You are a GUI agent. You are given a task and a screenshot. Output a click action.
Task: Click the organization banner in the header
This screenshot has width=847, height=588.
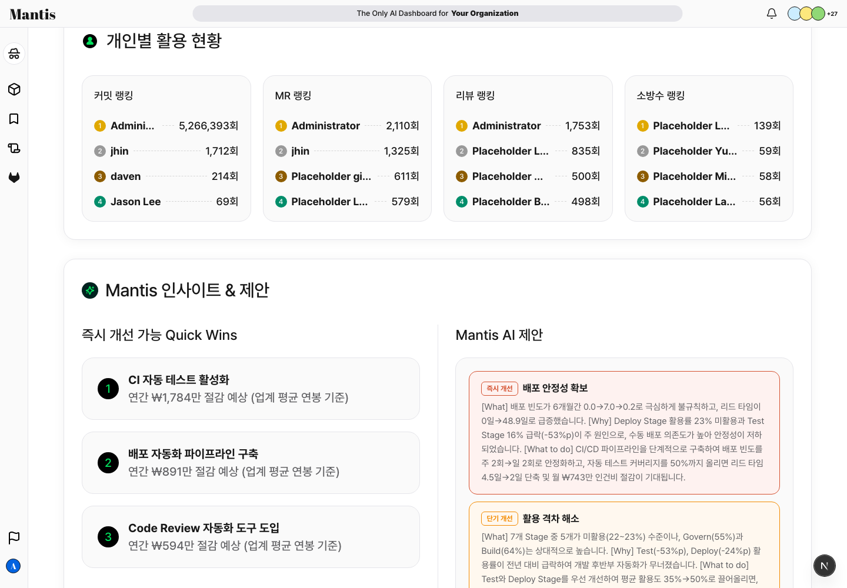438,14
